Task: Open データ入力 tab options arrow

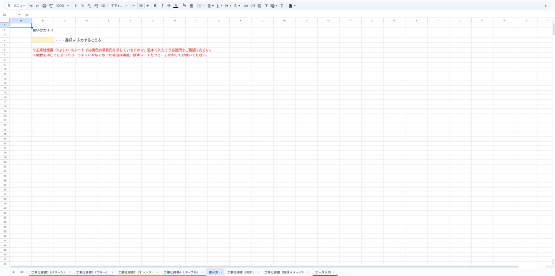Action: coord(334,272)
